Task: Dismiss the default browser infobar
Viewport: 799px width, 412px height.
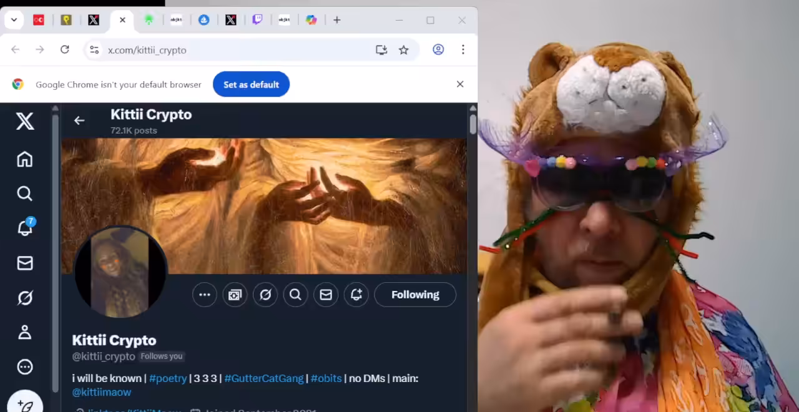Action: 460,84
